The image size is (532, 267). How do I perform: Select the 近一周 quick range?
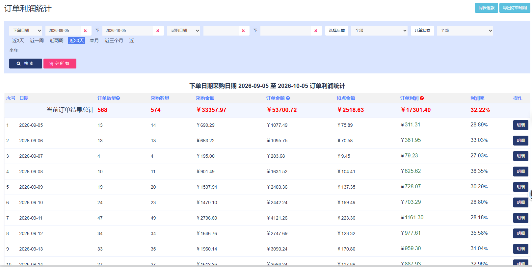(37, 40)
